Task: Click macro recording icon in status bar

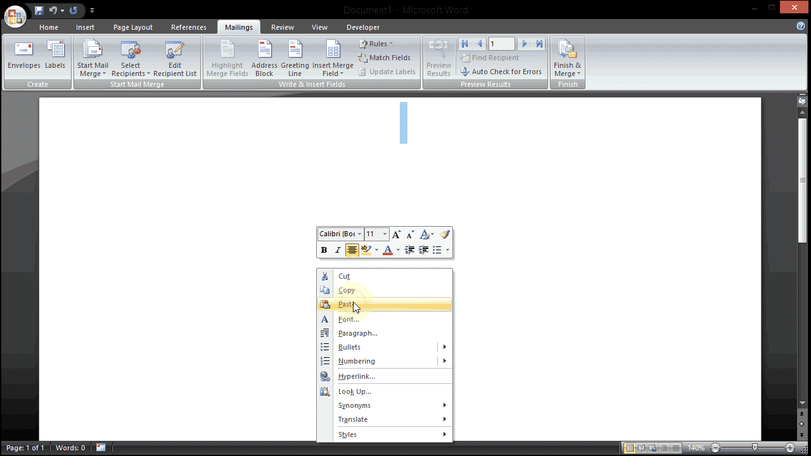Action: coord(101,448)
